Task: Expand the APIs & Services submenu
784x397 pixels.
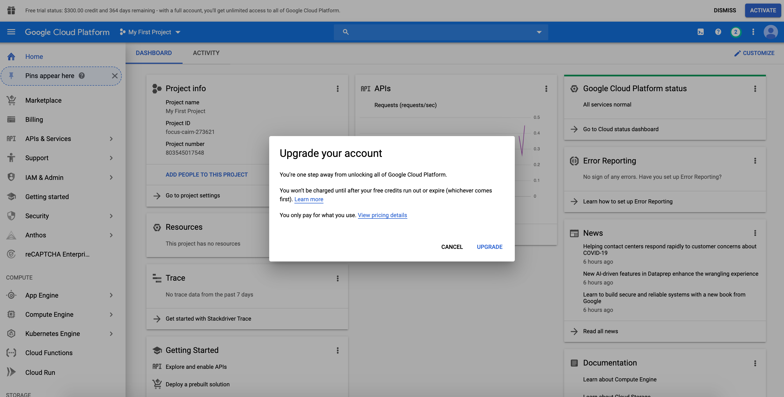Action: (x=111, y=139)
